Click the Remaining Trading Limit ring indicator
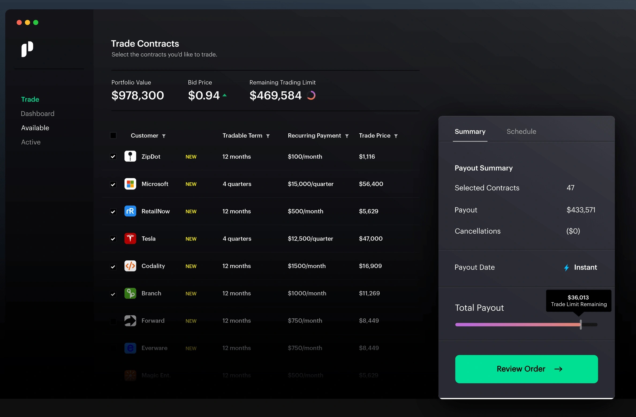This screenshot has width=636, height=417. (x=311, y=95)
